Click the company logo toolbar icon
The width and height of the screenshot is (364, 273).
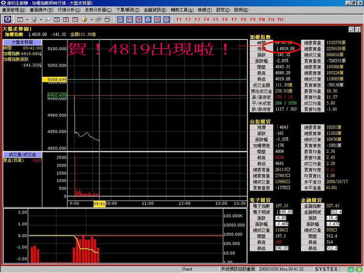(x=7, y=19)
